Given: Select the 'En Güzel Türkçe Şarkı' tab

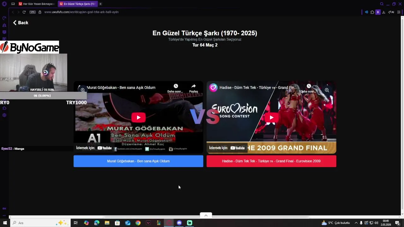Looking at the screenshot, I should 78,4.
